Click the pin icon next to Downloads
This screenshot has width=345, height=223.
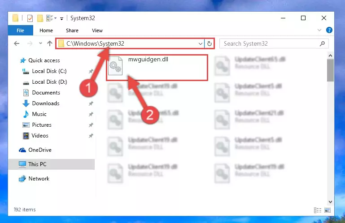(91, 103)
